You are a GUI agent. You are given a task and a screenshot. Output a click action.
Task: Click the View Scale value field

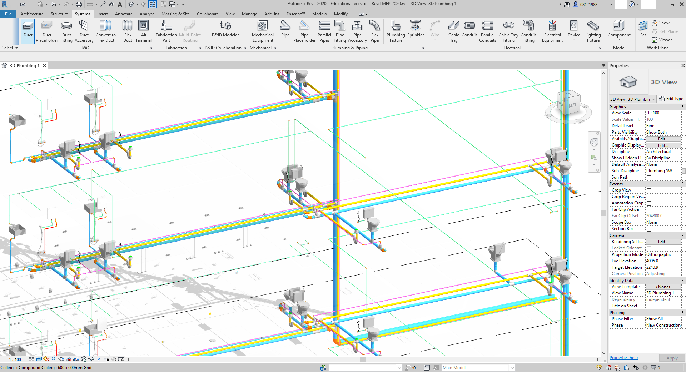tap(663, 113)
